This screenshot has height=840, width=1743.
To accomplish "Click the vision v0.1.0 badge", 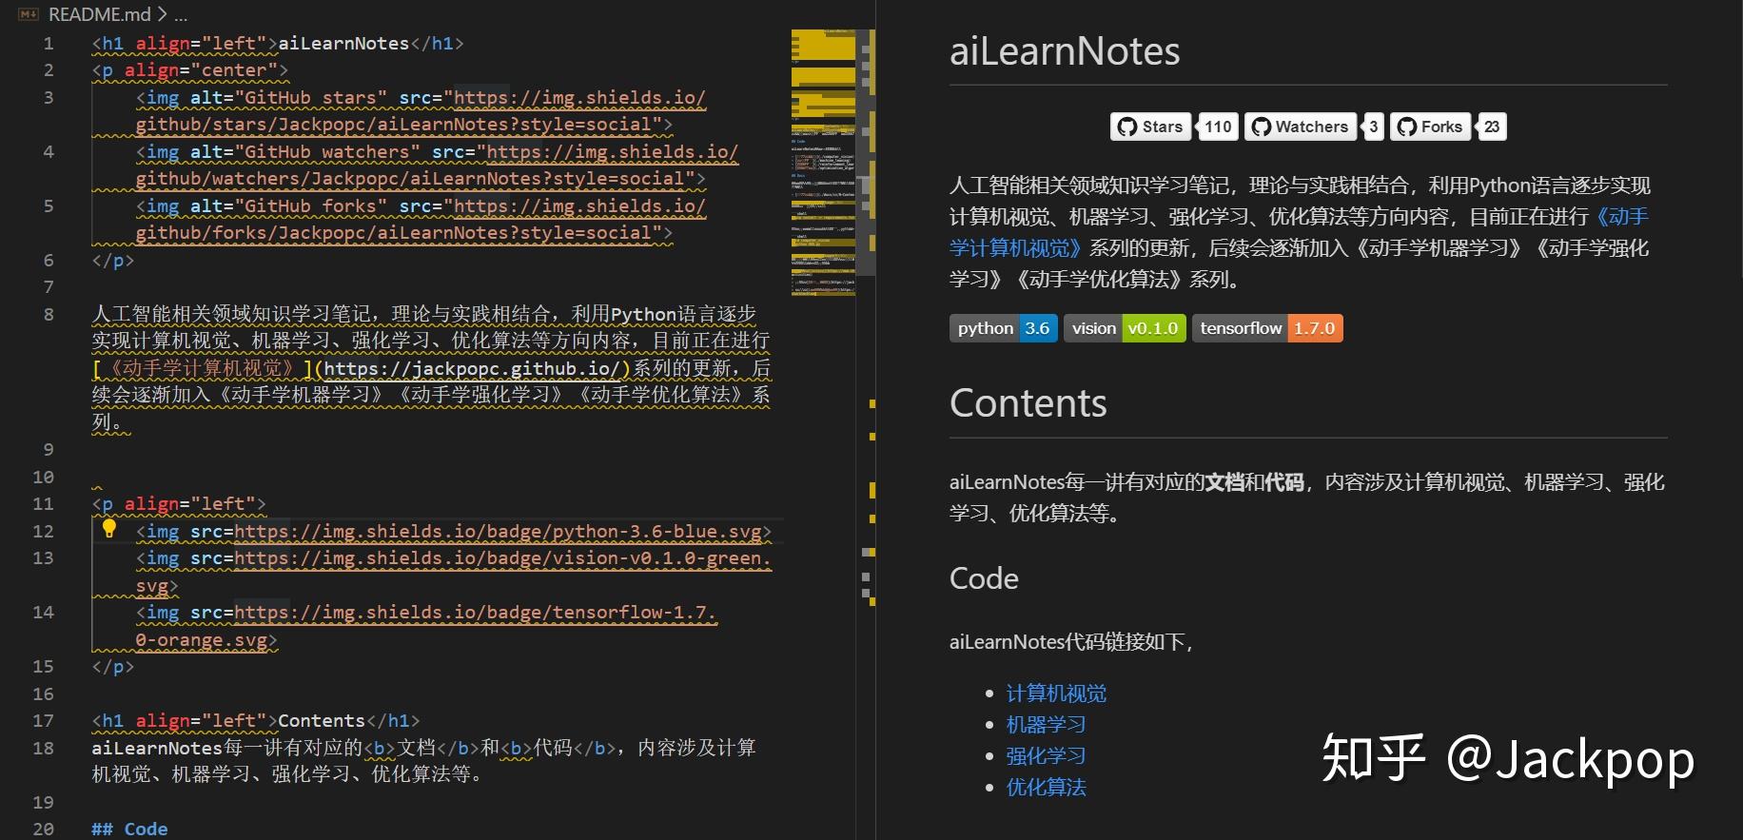I will (x=1125, y=328).
